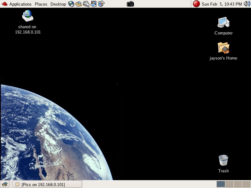Open the Applications menu
The height and width of the screenshot is (188, 251).
pos(20,4)
